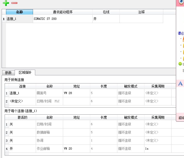Image resolution: width=184 pixels, height=158 pixels.
Task: Open driver dropdown showing SIMATIC S7 200
Action: tap(63, 19)
